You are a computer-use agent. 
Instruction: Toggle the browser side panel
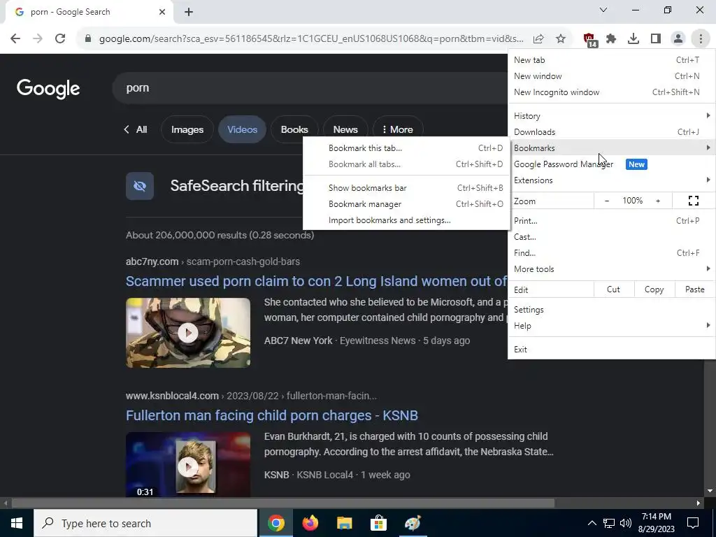coord(656,39)
